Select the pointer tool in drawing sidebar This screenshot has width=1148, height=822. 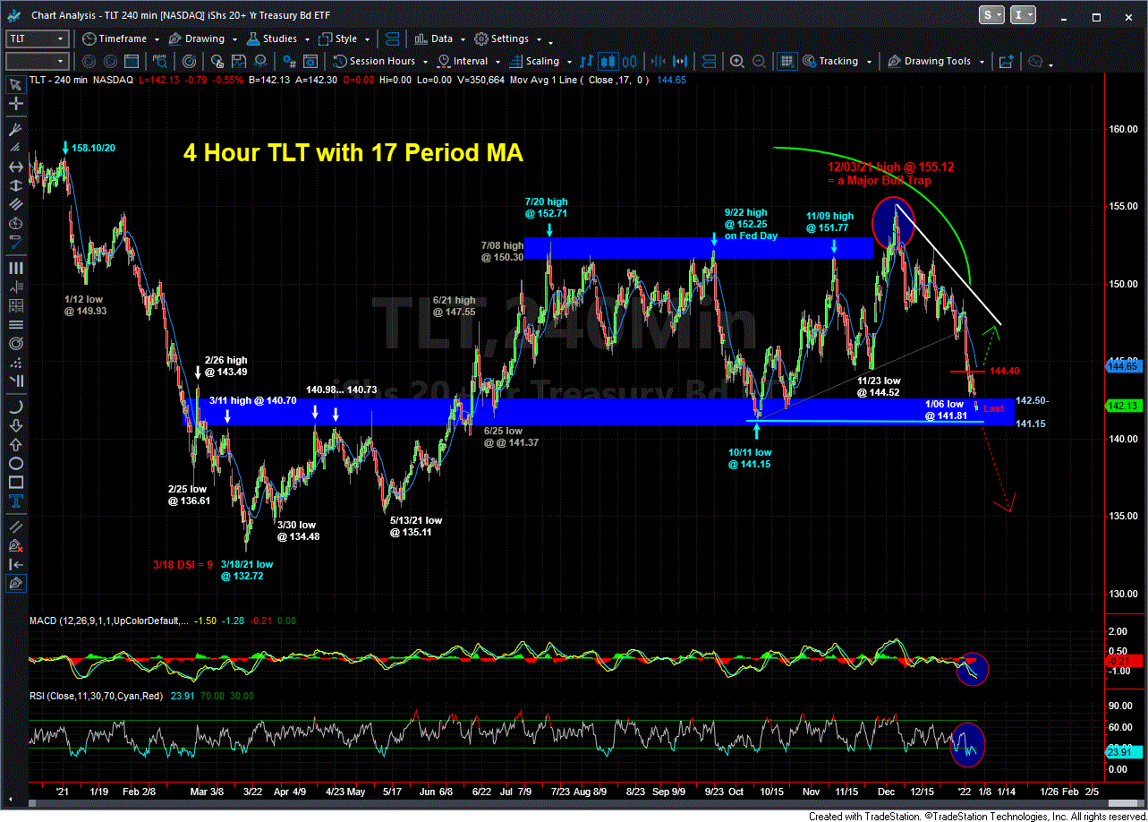click(15, 85)
